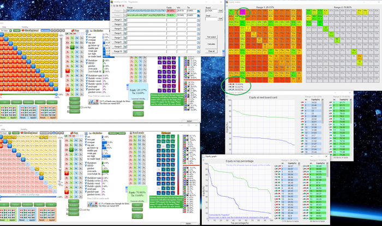Click Dead cards input field in HoldEq
382x226 pixels.
tap(211, 19)
